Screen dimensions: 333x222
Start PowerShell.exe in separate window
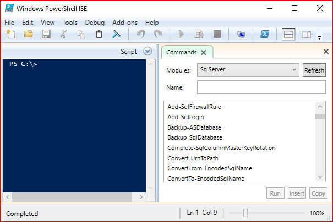point(265,34)
